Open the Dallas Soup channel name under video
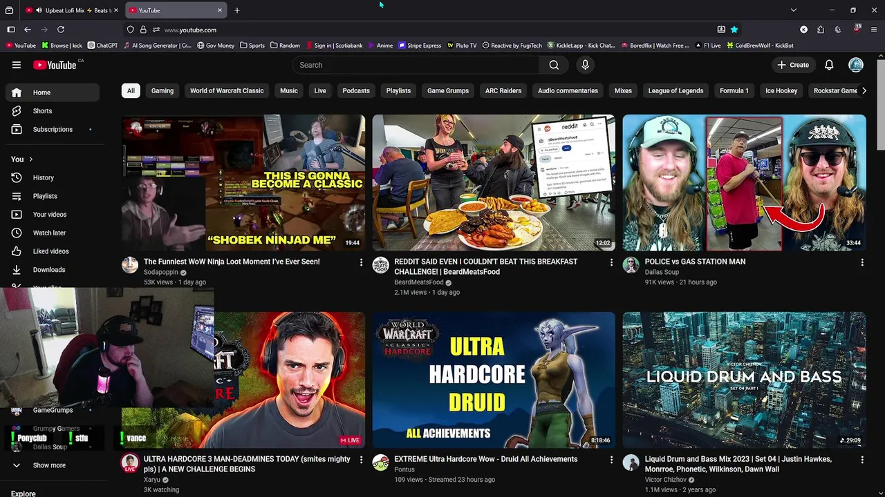Viewport: 885px width, 497px height. pos(662,272)
